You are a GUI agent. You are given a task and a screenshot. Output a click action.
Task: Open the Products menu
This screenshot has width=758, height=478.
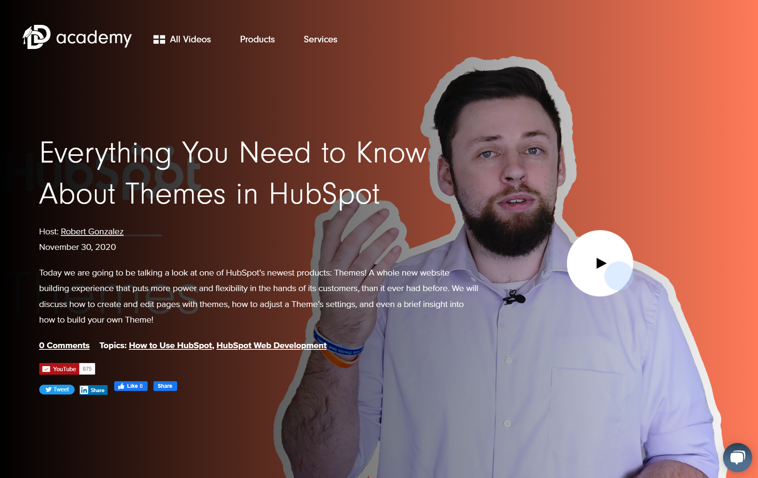(x=257, y=39)
